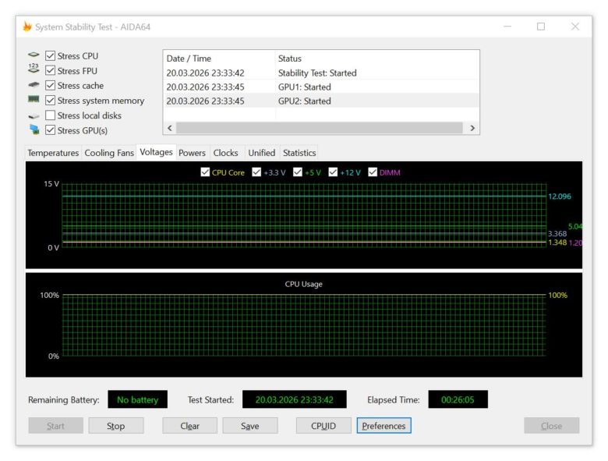The height and width of the screenshot is (461, 608).
Task: Click the 100% usage readout at right
Action: click(x=557, y=296)
